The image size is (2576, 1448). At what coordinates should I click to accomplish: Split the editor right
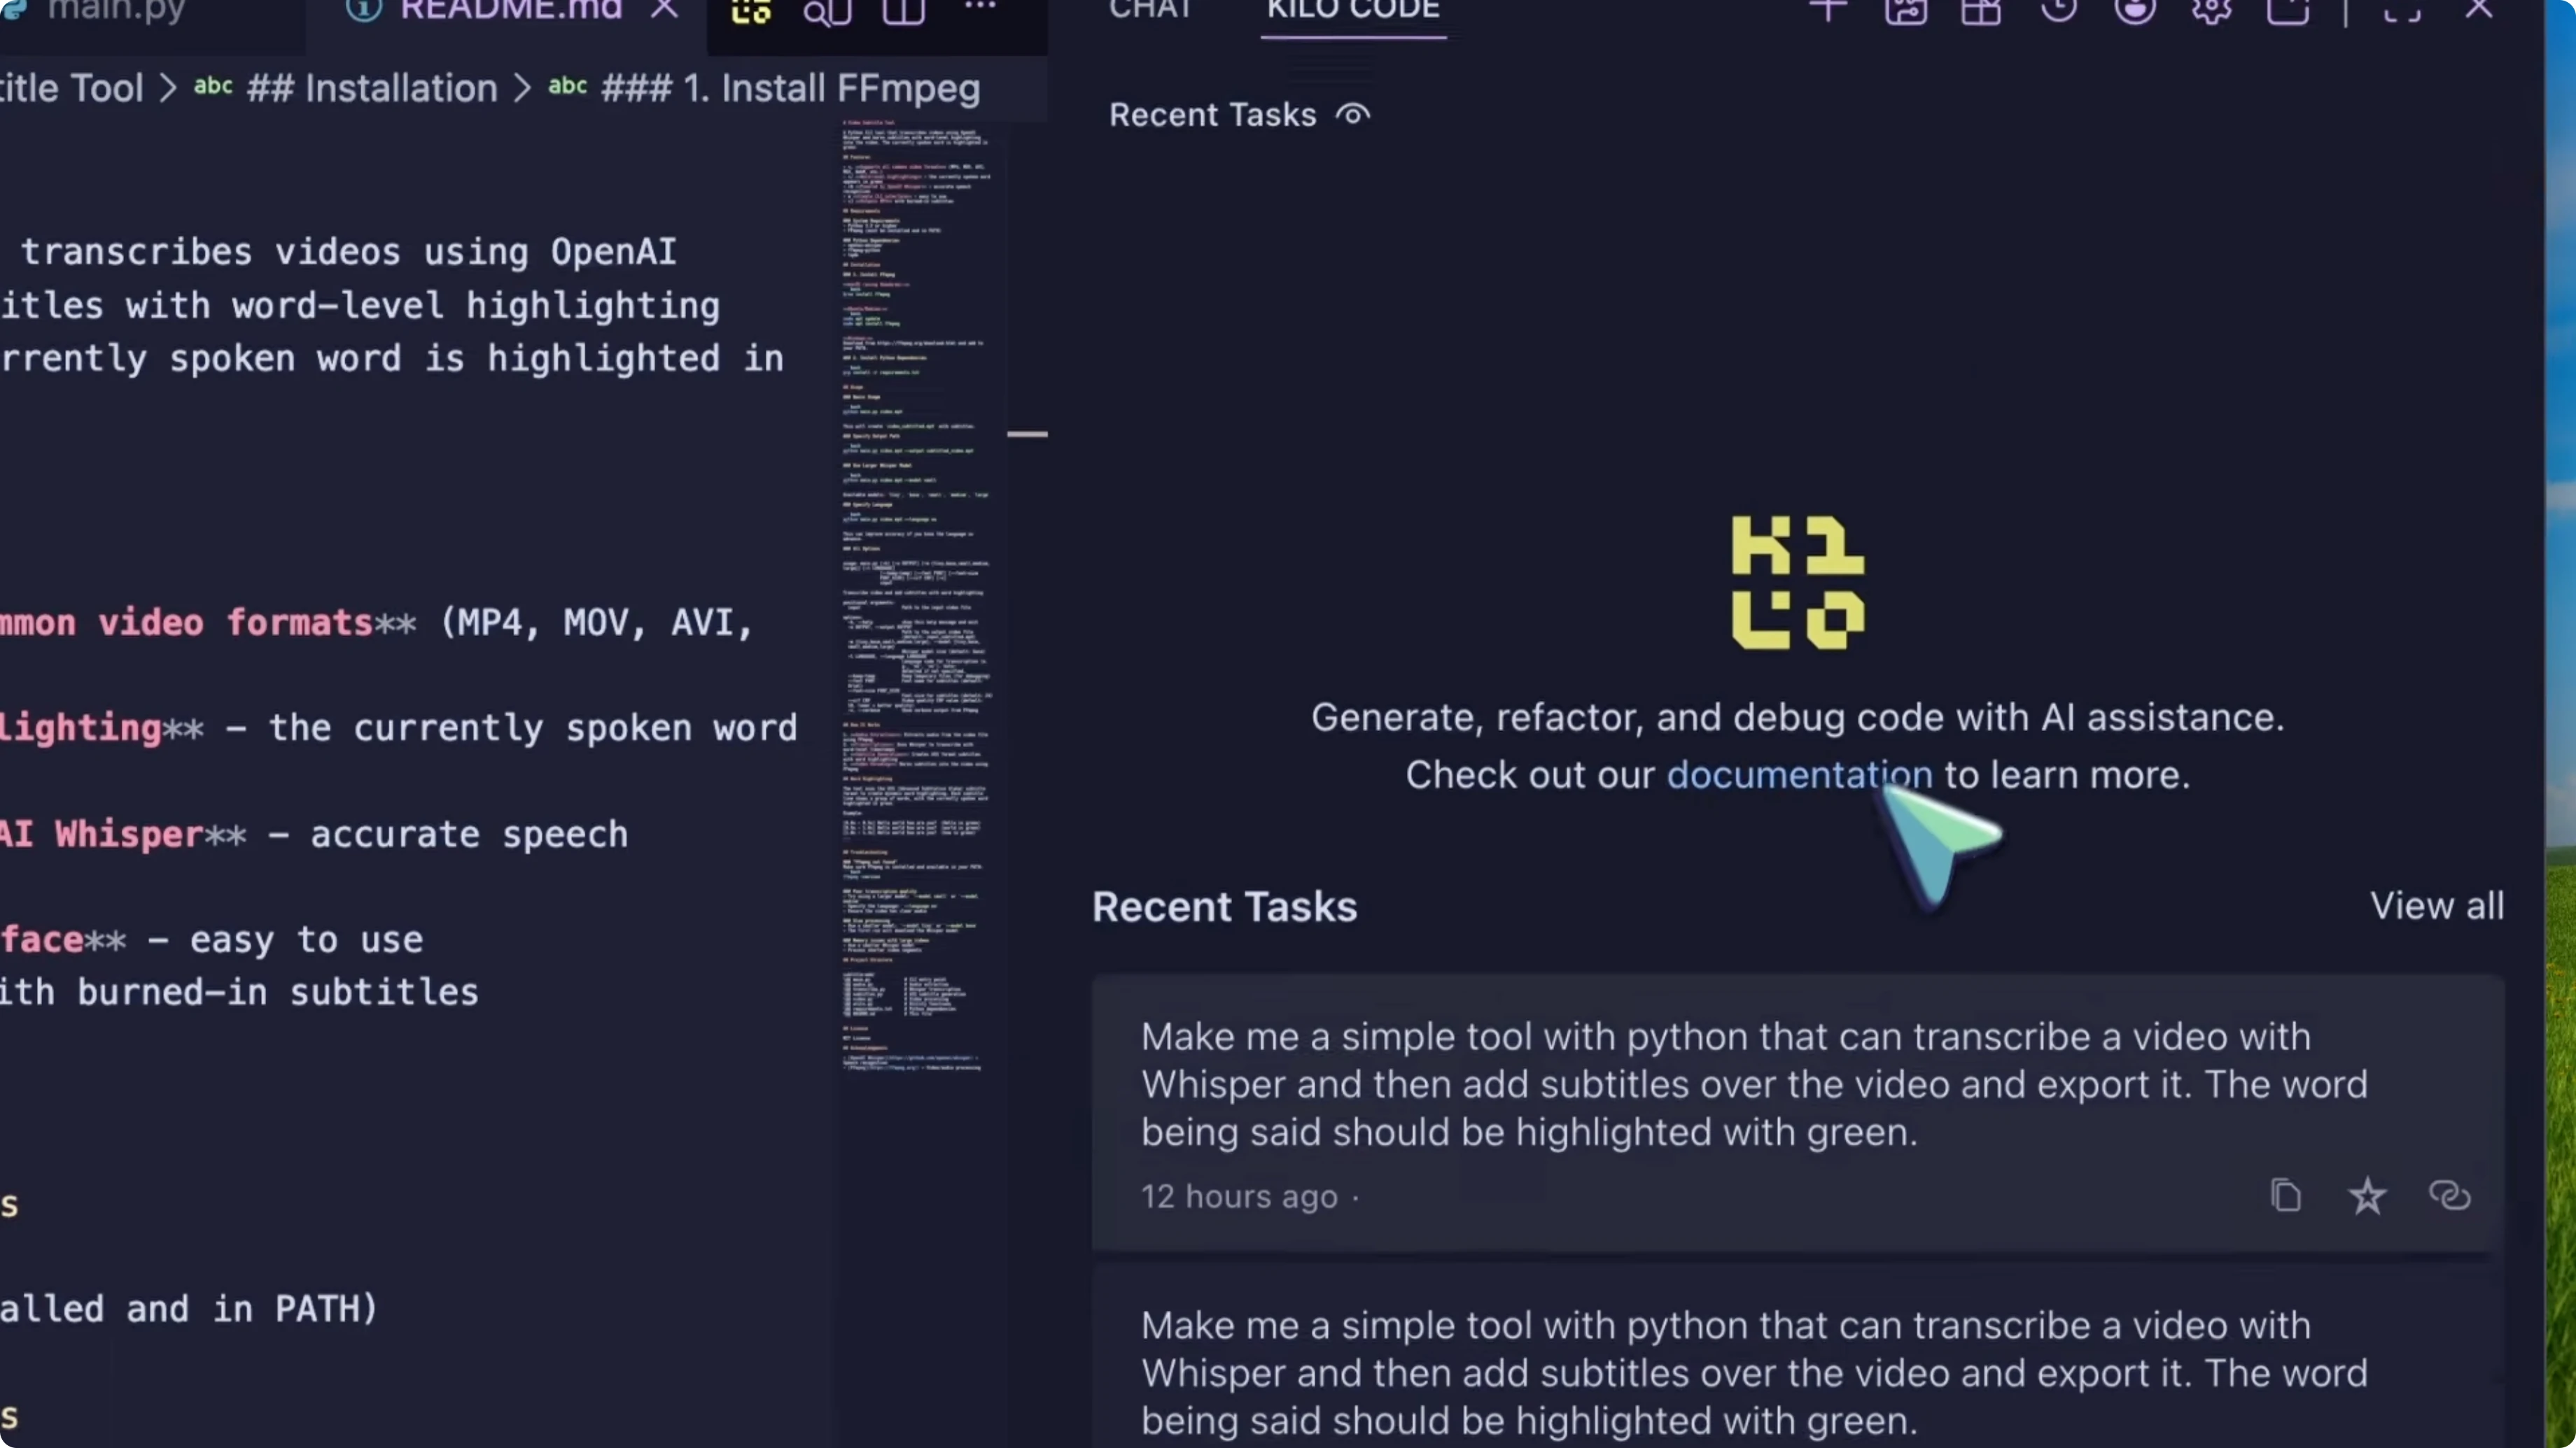903,12
